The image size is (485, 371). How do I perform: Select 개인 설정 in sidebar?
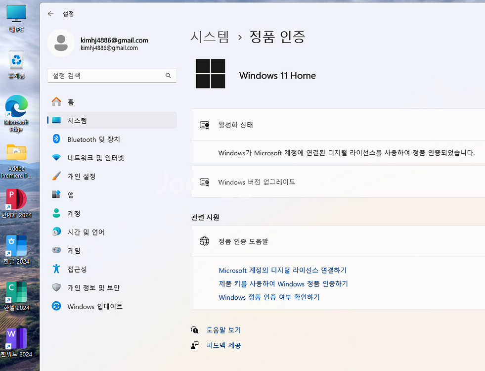(112, 177)
